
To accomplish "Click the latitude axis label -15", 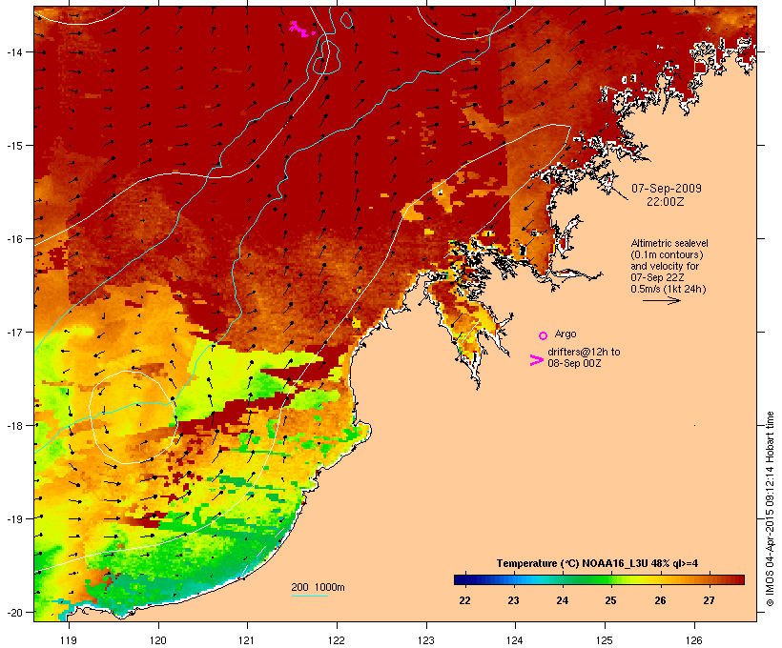I will coord(13,146).
